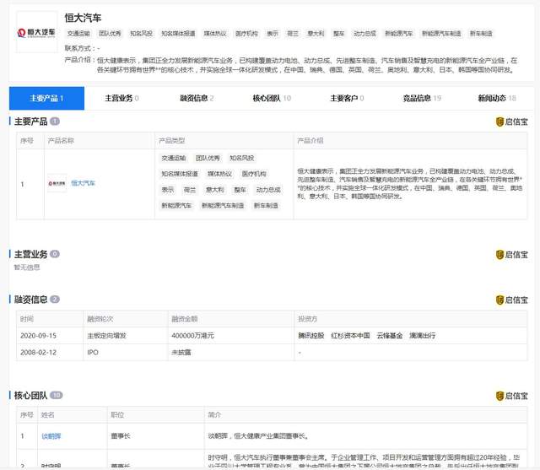The width and height of the screenshot is (540, 470).
Task: Select the 核心团队 tab
Action: [x=271, y=99]
